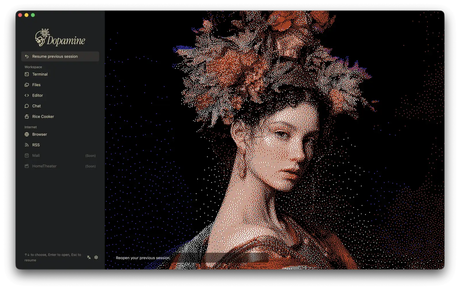Maximize the Dopamine window with the green button
Screen dimensions: 460x290
[33, 15]
